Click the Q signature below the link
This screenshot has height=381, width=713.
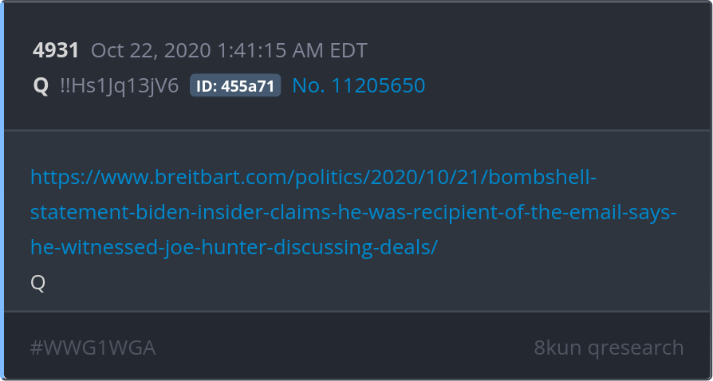point(37,283)
